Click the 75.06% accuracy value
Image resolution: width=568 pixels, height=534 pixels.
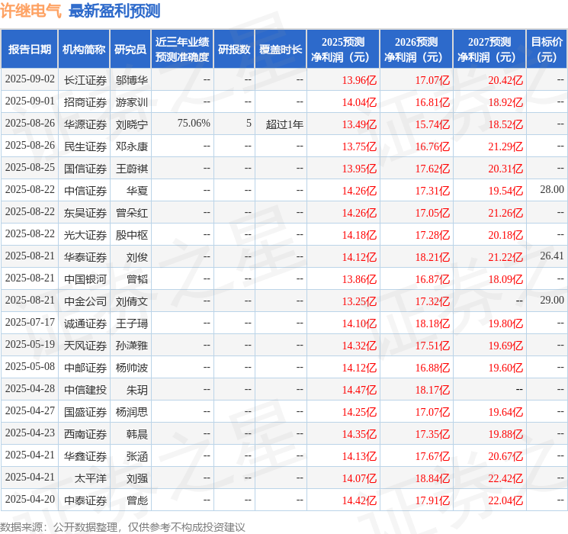194,124
